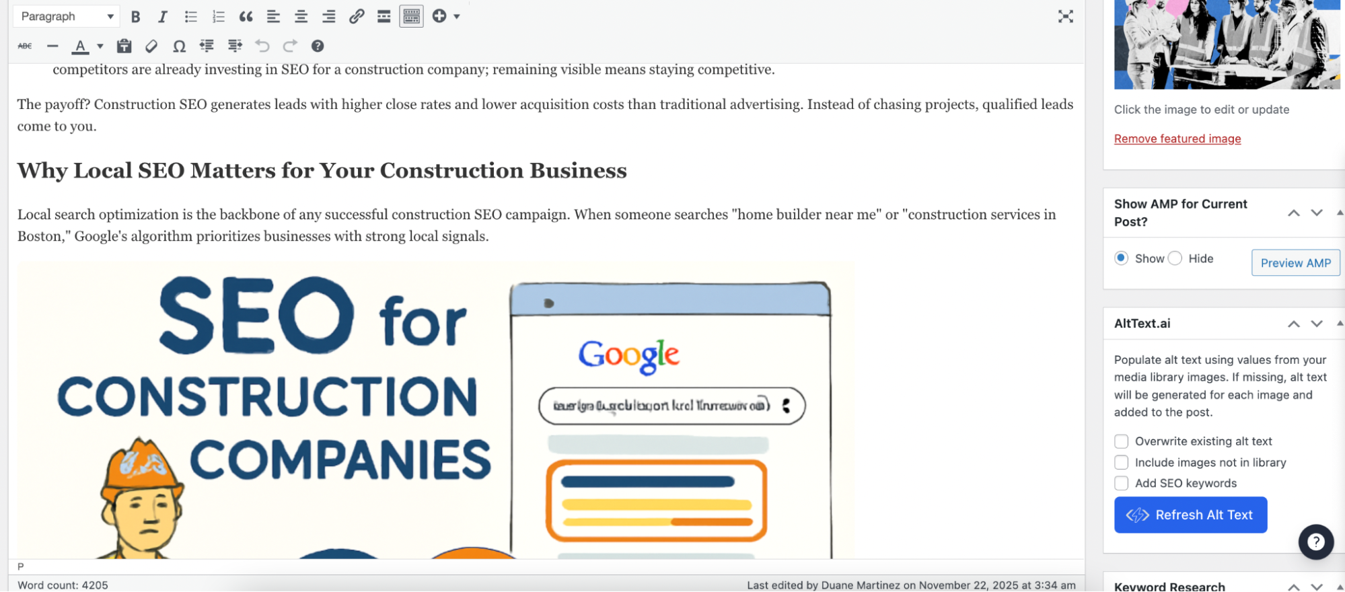Image resolution: width=1345 pixels, height=592 pixels.
Task: Insert or edit a link
Action: click(x=356, y=16)
